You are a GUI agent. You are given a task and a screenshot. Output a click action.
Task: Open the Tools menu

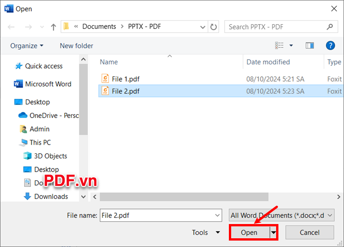click(205, 233)
